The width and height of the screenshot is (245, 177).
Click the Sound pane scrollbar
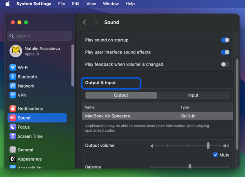click(237, 105)
